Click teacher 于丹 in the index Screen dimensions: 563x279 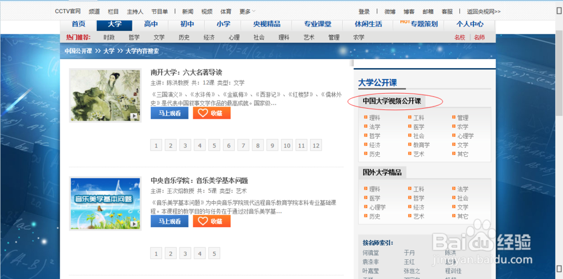point(409,253)
